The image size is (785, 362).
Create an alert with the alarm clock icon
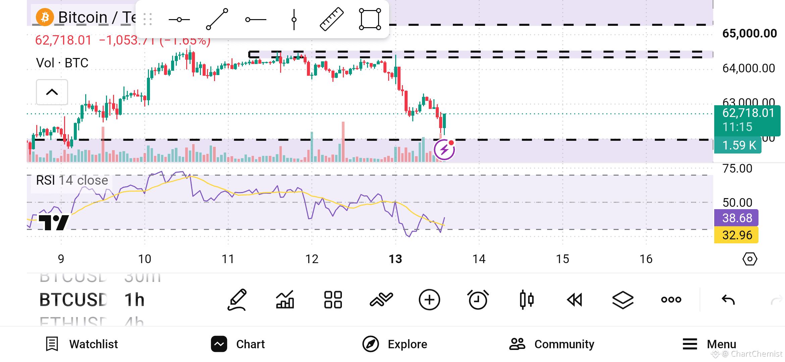pos(478,300)
